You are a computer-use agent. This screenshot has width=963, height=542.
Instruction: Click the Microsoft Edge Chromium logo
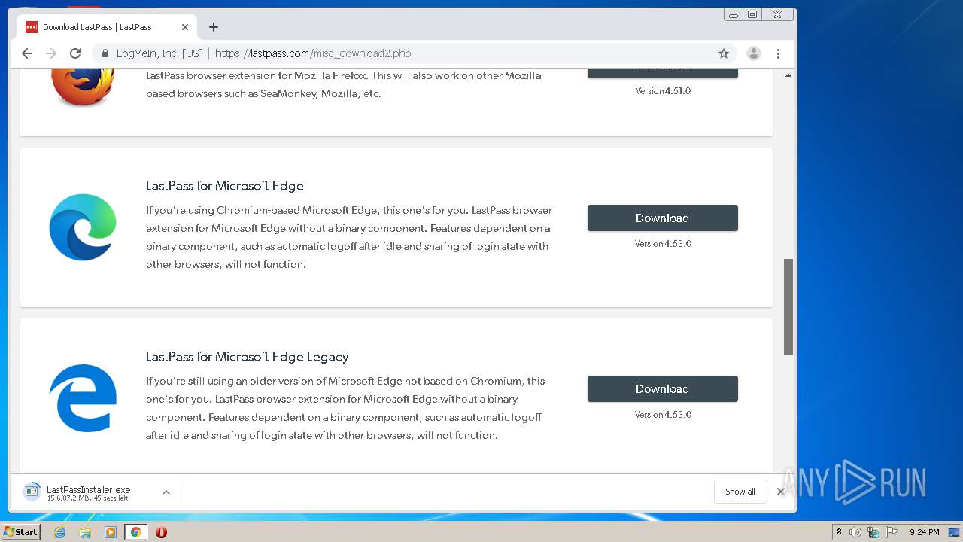tap(83, 227)
